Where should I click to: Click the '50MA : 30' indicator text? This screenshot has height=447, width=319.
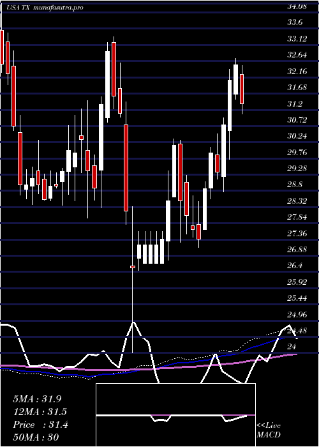36,437
